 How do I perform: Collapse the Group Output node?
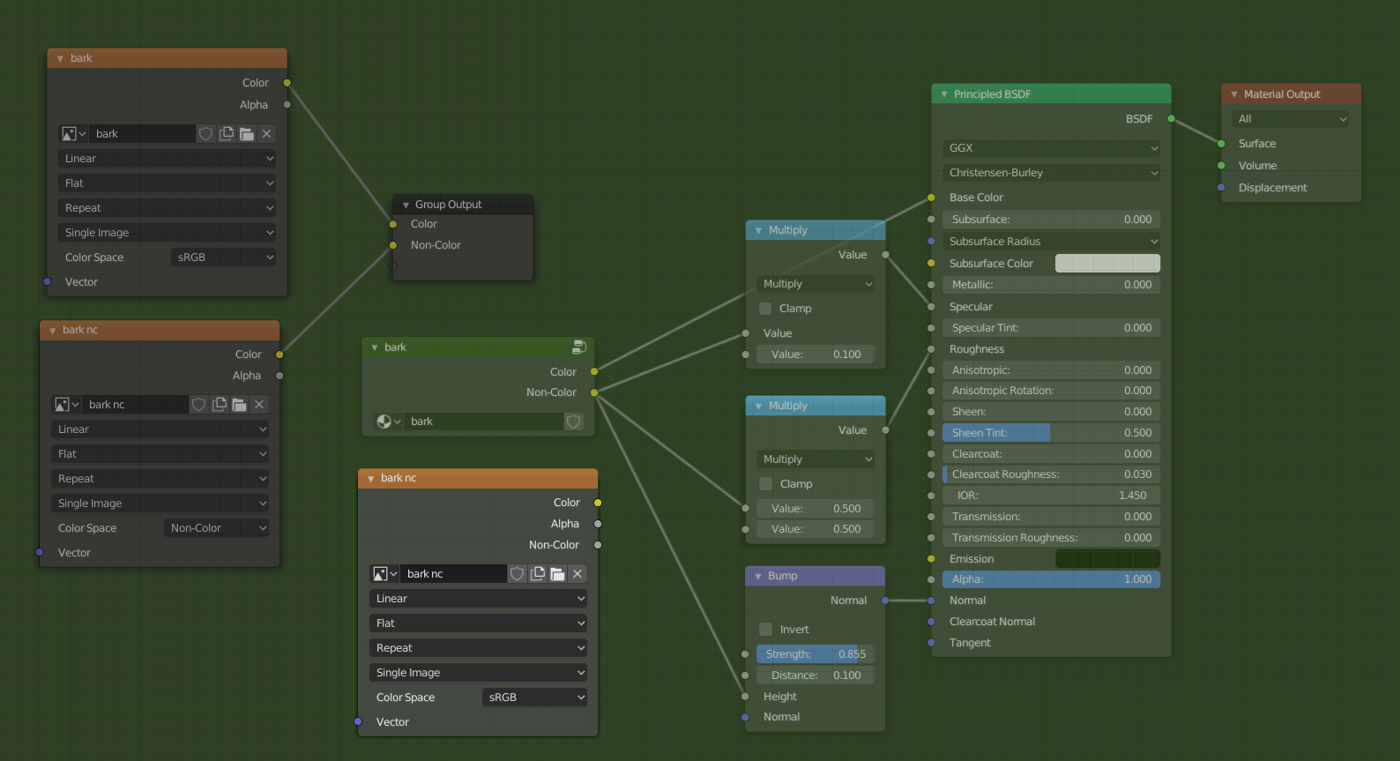pyautogui.click(x=406, y=205)
